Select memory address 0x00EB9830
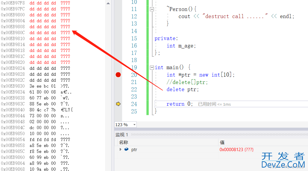 click(13, 86)
